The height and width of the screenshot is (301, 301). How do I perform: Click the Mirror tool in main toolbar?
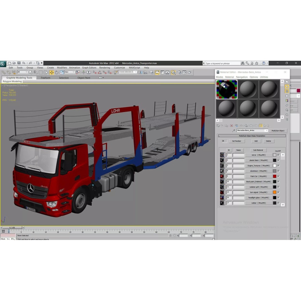coord(140,72)
